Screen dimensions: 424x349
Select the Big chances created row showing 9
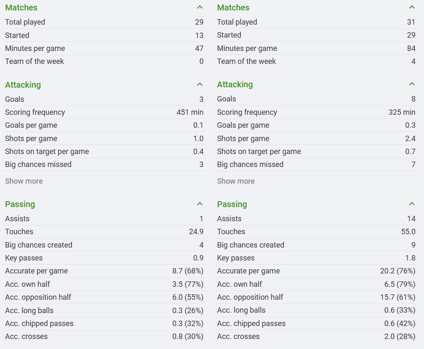click(316, 245)
